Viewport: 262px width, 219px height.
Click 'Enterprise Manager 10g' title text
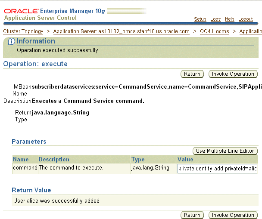tap(72, 11)
